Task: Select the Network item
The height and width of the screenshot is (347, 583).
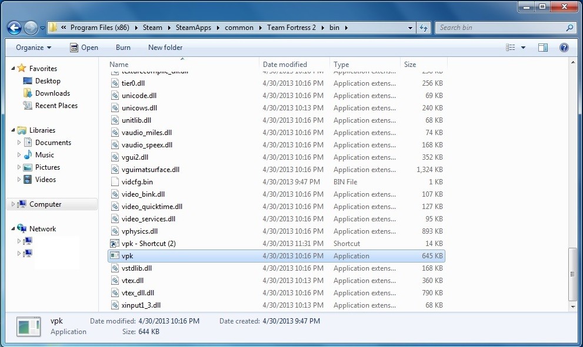Action: (42, 228)
